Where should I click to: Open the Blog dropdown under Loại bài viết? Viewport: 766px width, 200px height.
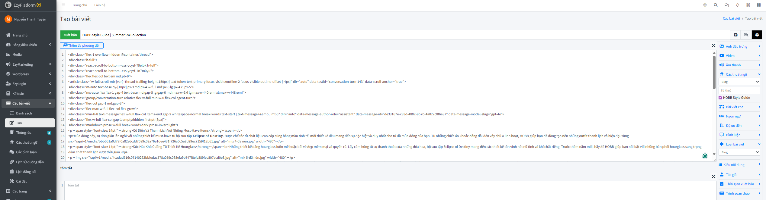739,152
